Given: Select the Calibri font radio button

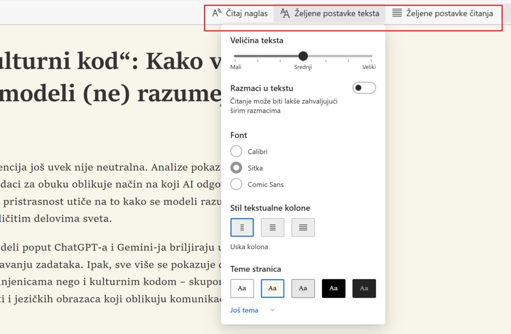Looking at the screenshot, I should point(237,151).
